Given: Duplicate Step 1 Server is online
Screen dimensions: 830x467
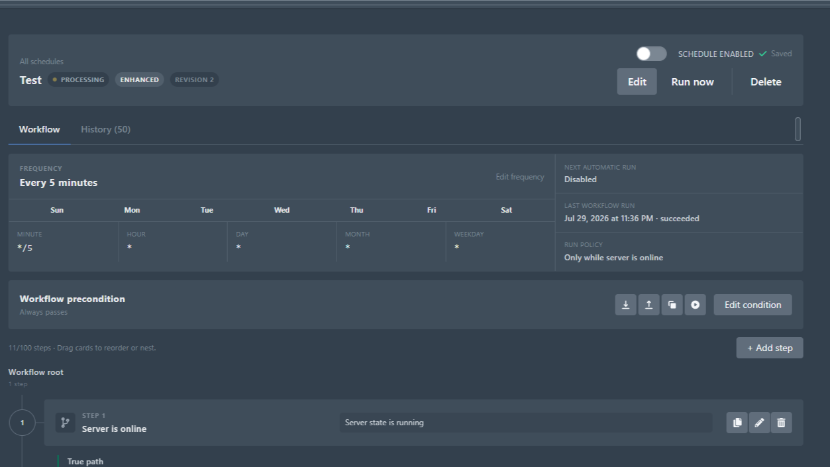Looking at the screenshot, I should (x=737, y=423).
